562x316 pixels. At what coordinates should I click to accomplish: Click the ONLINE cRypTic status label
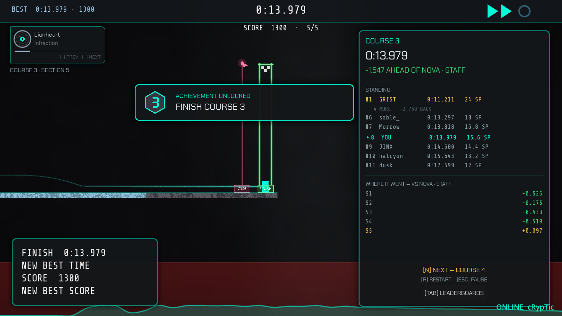[525, 307]
